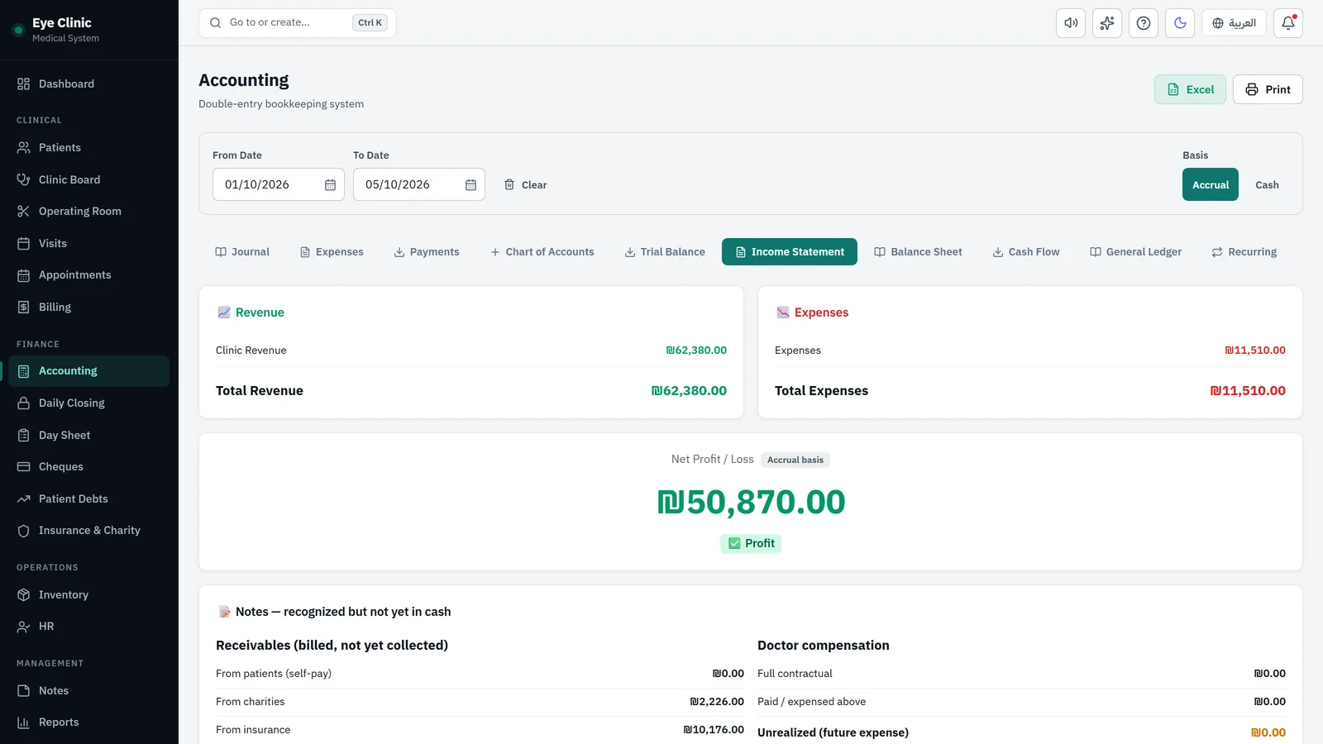Open the help question-mark icon

[1144, 23]
